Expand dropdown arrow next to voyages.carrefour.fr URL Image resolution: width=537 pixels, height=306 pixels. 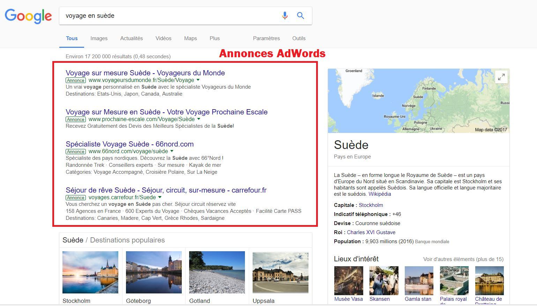[x=160, y=197]
